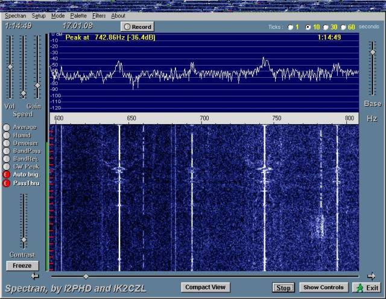Toggle the Average filter
Viewport: 386px width, 299px height.
click(7, 127)
